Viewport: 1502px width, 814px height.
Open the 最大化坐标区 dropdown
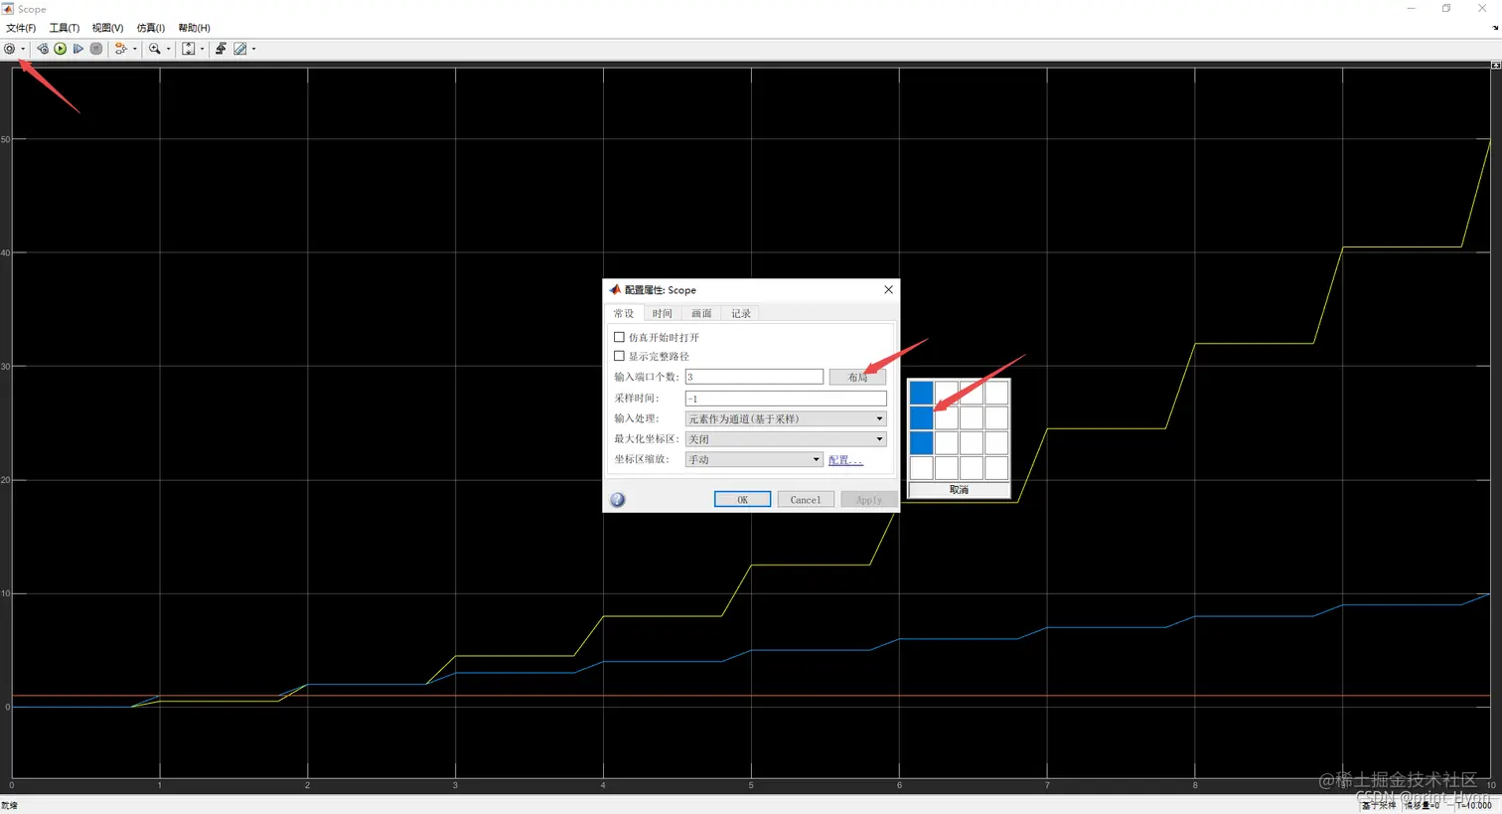(786, 438)
